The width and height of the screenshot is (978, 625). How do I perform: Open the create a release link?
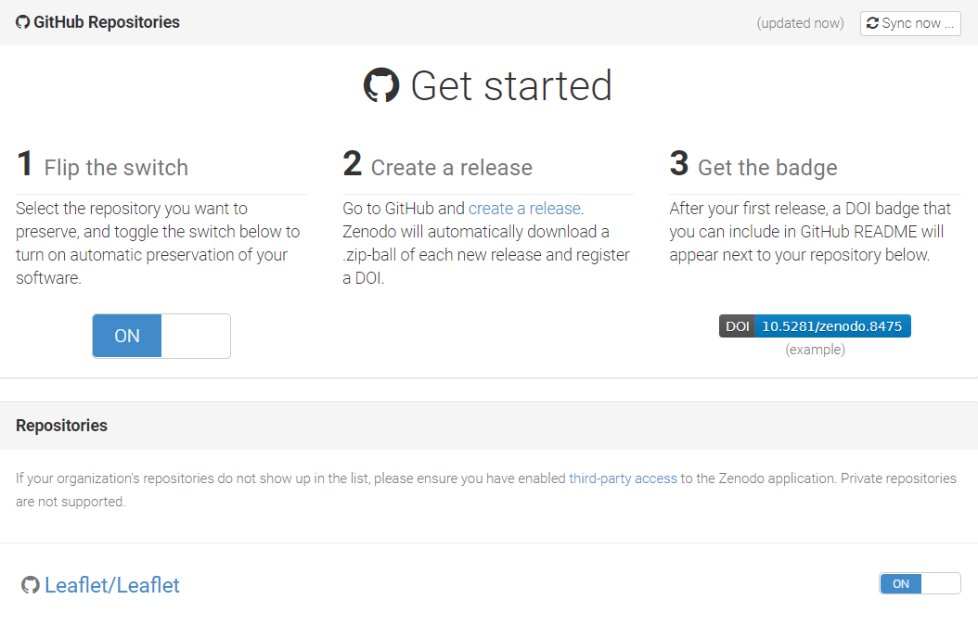point(523,208)
